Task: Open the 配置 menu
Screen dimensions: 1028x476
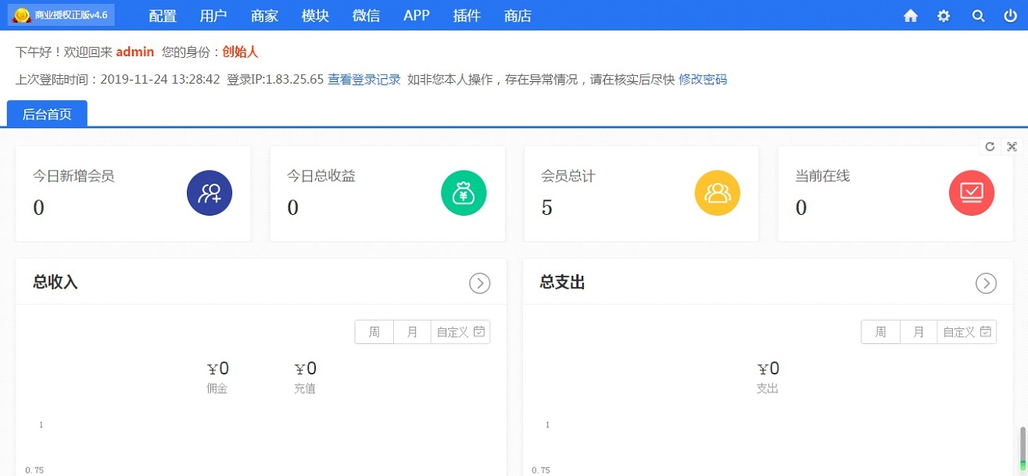Action: 163,16
